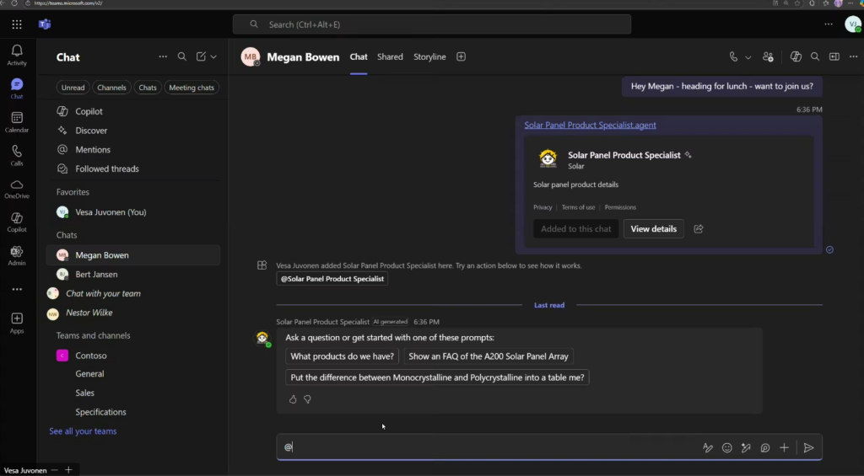864x476 pixels.
Task: Click the top search box
Action: click(431, 24)
